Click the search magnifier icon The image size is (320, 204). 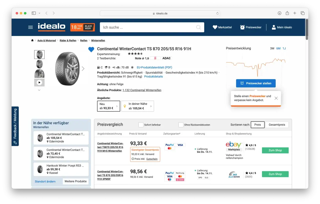(x=198, y=27)
